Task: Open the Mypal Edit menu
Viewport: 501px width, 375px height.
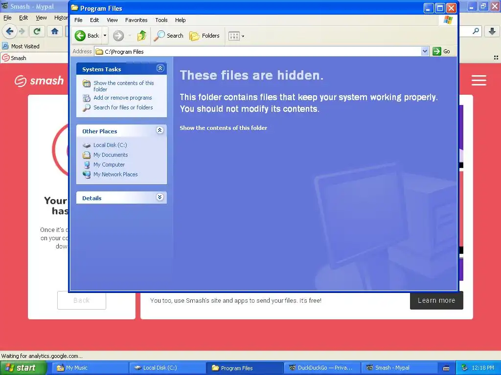Action: 23,18
